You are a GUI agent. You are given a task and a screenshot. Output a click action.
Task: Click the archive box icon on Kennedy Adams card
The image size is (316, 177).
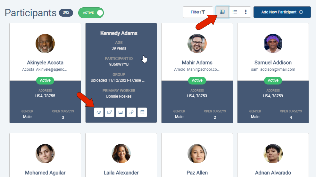142,112
